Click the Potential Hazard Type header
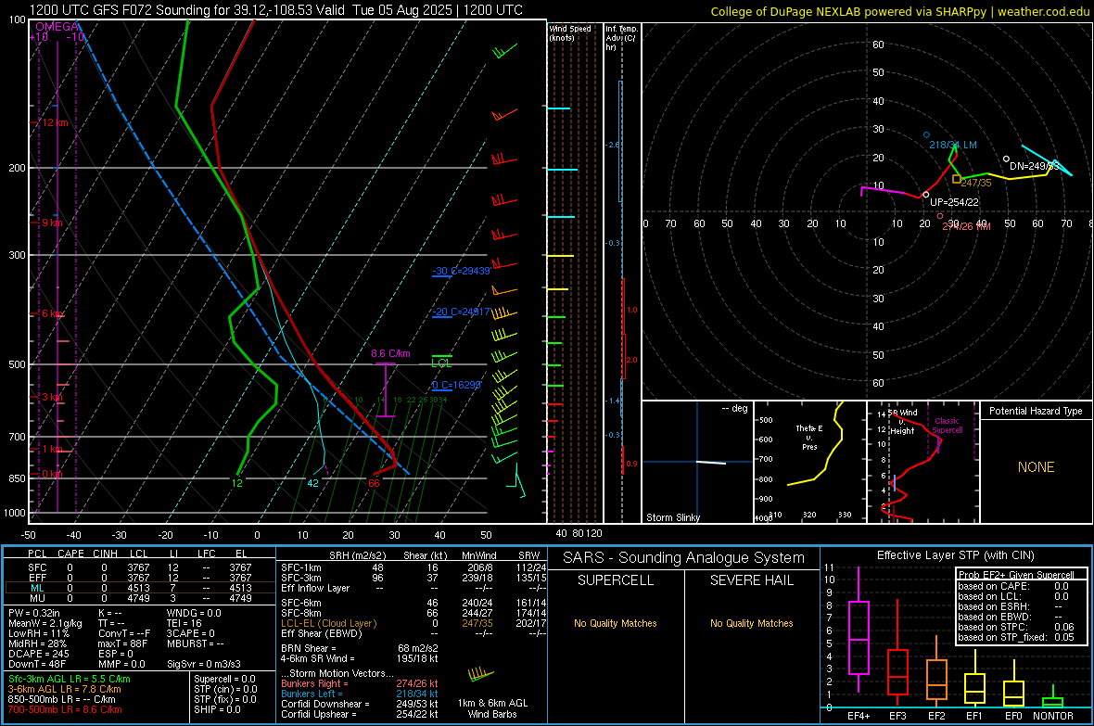Viewport: 1094px width, 726px height. click(1037, 411)
